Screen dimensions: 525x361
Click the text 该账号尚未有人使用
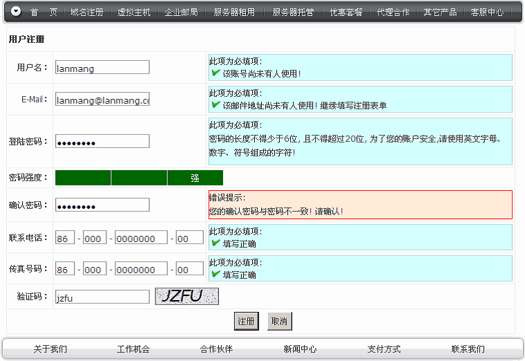(262, 73)
